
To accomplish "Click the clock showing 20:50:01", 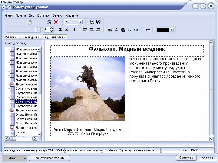I will (207, 158).
